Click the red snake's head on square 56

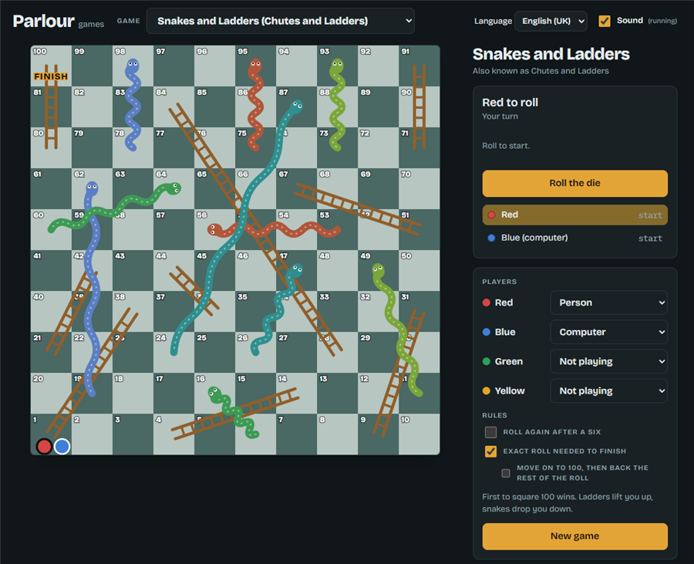214,229
